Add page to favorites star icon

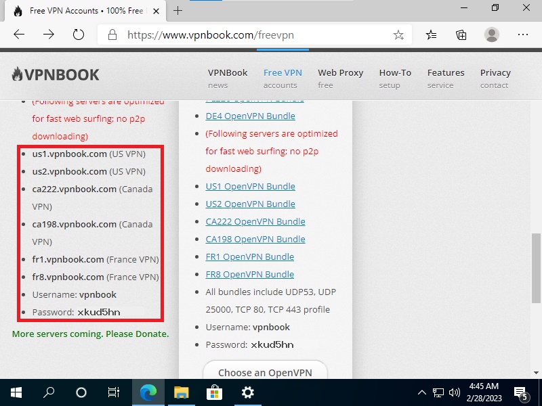(398, 35)
